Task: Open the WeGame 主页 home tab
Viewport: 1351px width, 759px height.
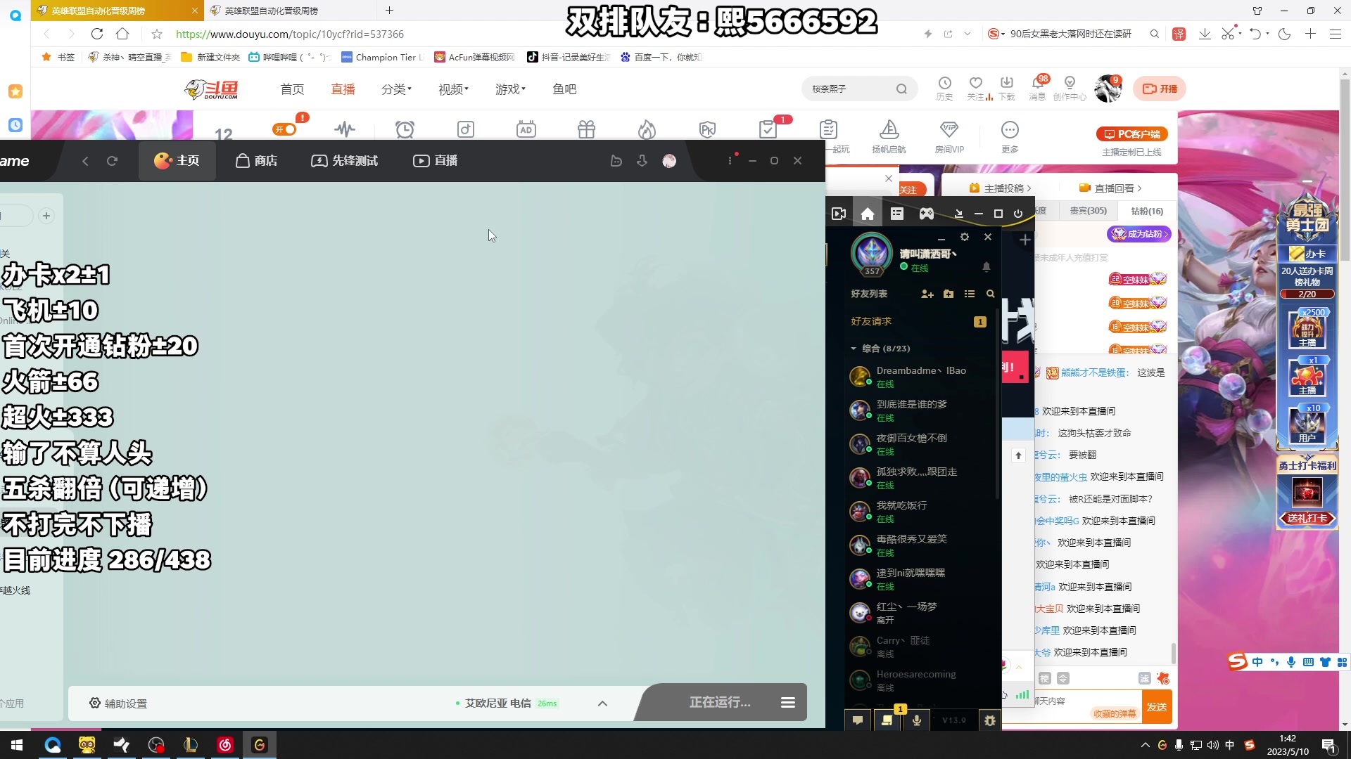Action: coord(177,161)
